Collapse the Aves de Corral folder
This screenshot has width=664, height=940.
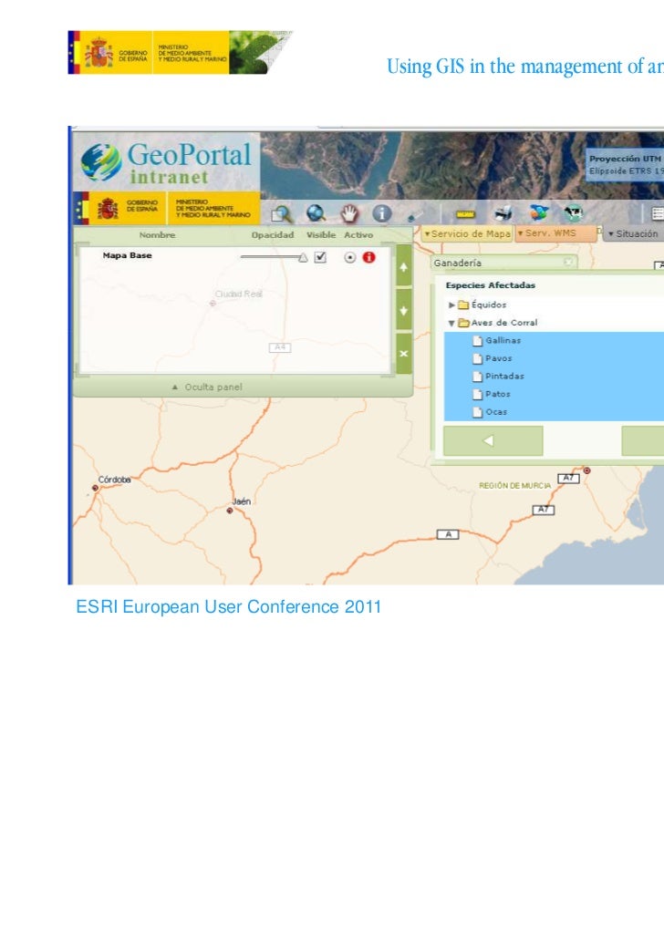(x=451, y=323)
